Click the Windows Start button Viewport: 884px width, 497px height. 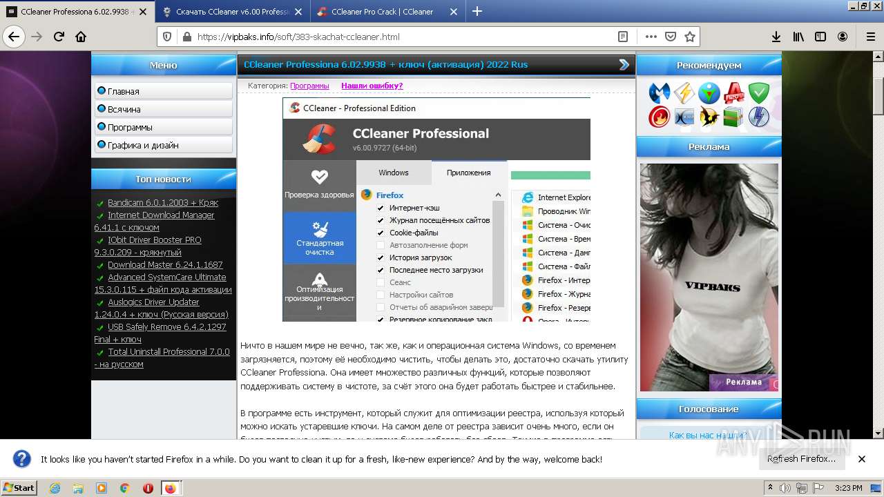pyautogui.click(x=19, y=488)
